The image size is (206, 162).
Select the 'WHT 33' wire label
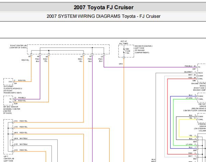click(192, 75)
